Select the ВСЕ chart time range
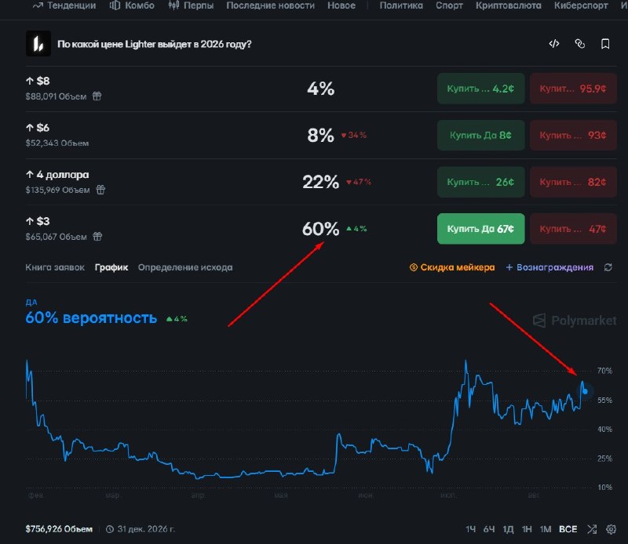Screen dimensions: 628x544 coord(568,529)
